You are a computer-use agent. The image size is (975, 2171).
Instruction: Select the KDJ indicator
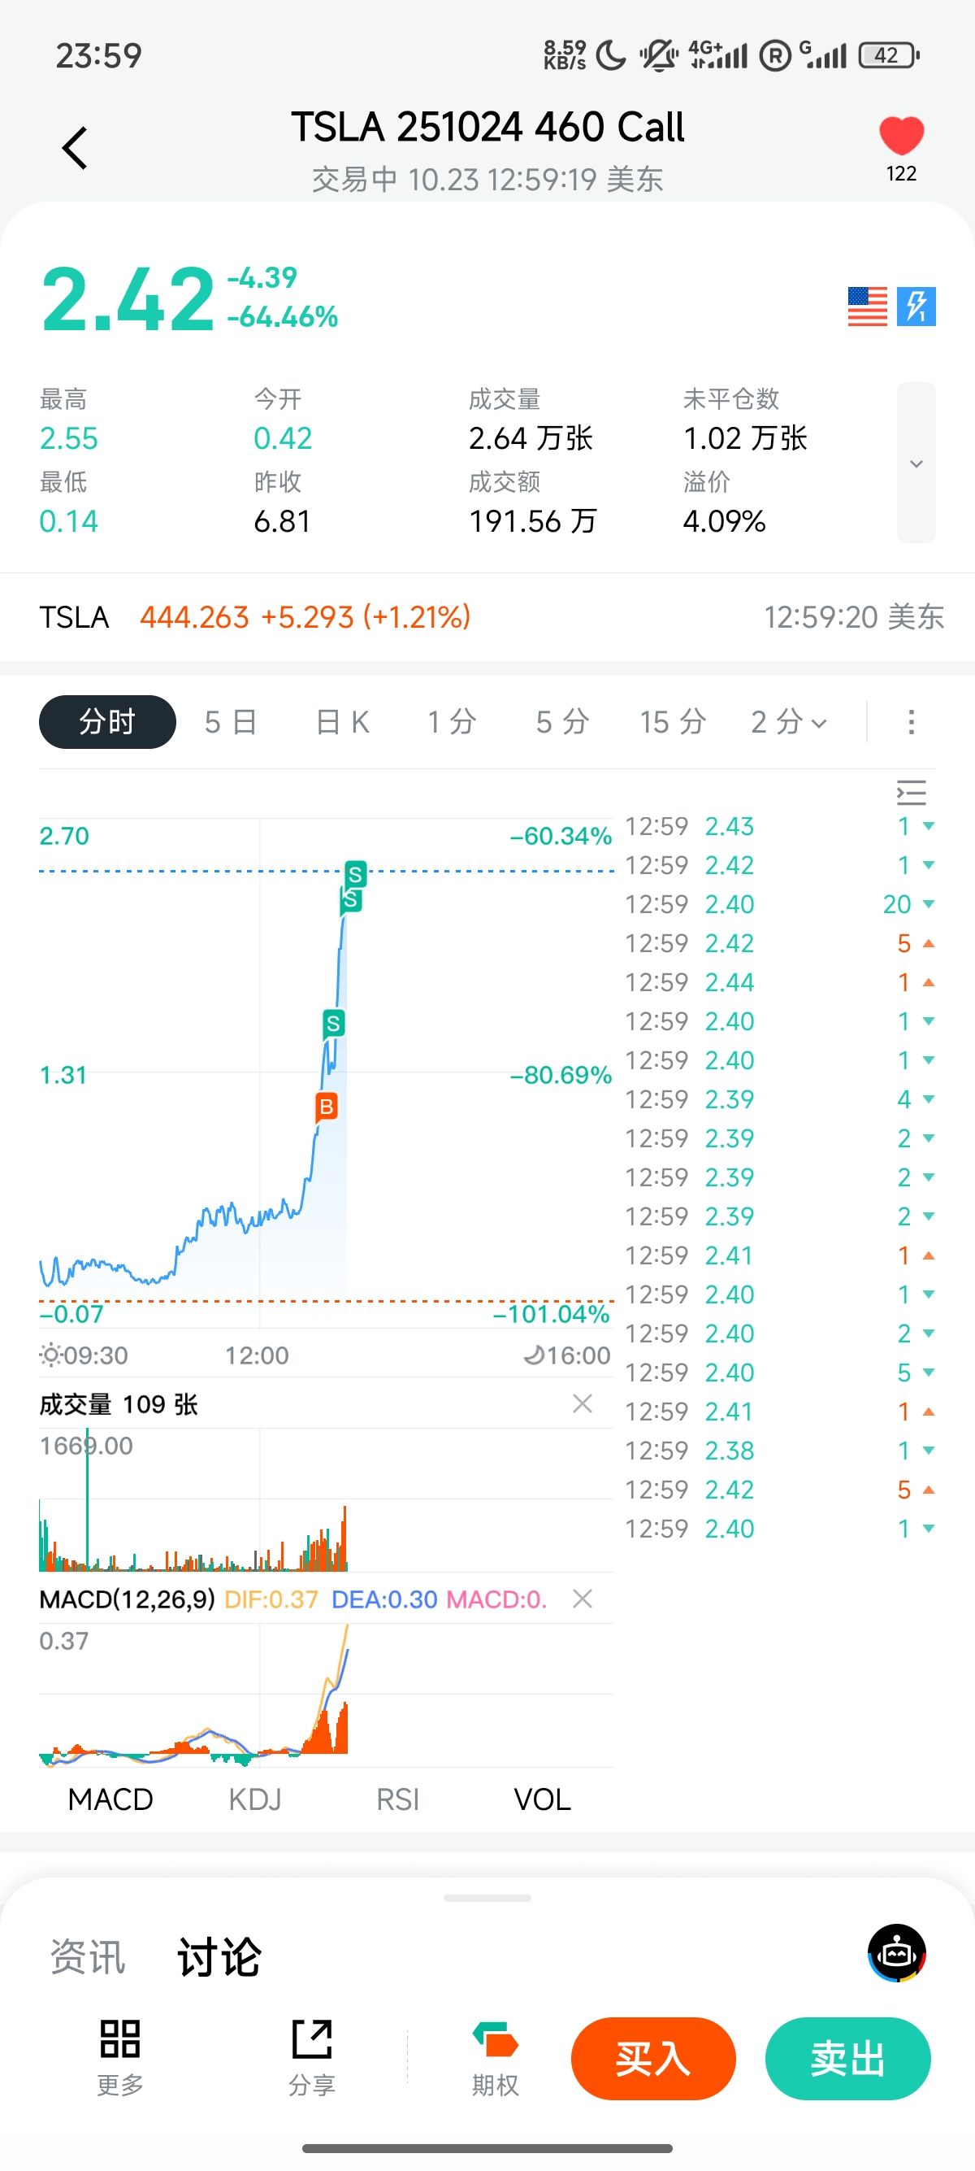click(x=255, y=1799)
